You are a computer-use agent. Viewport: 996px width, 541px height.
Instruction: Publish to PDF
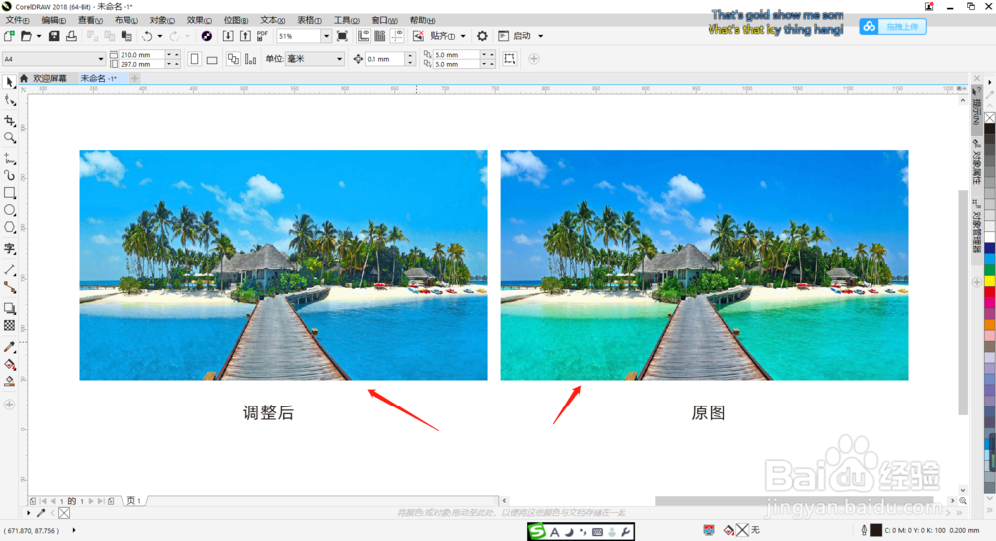(x=262, y=36)
